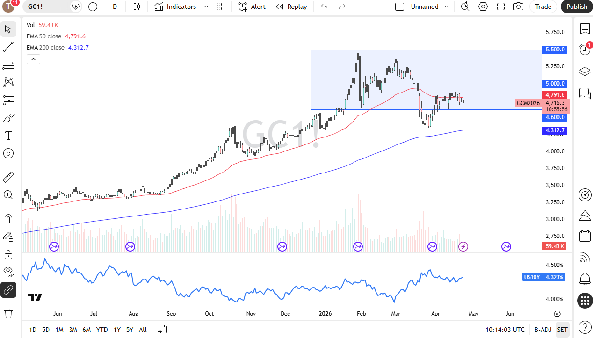Toggle magnet mode snapping
This screenshot has height=338, width=593.
click(x=8, y=219)
